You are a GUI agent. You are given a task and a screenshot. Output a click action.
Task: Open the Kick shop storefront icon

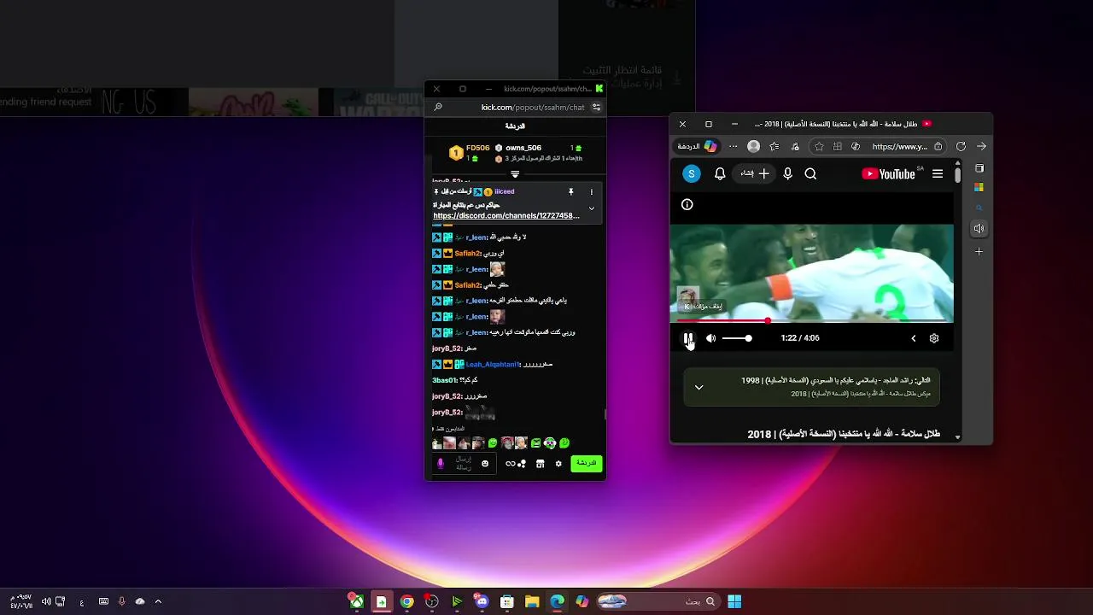540,464
